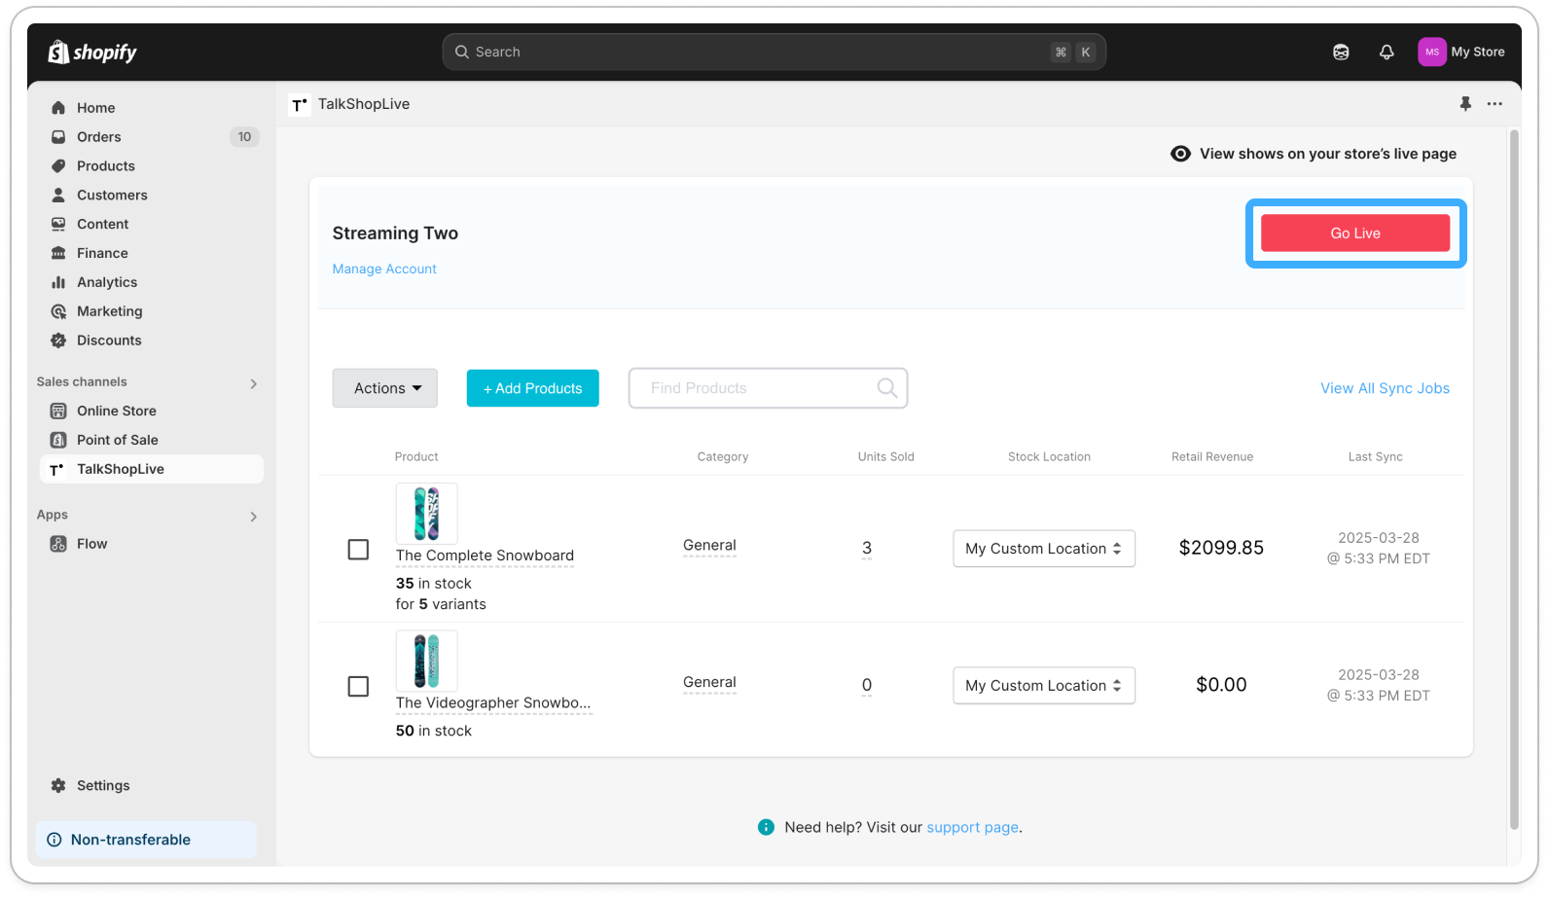The width and height of the screenshot is (1549, 898).
Task: Click the Discounts badge icon
Action: click(x=58, y=341)
